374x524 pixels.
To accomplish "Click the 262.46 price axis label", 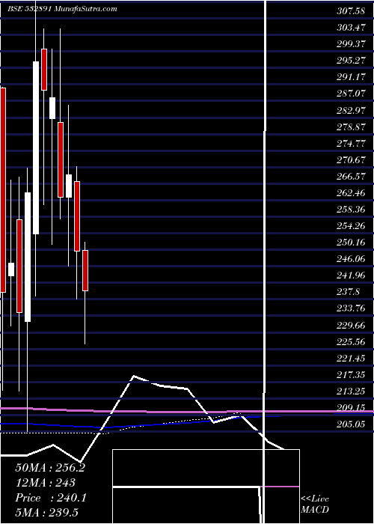I will (x=350, y=193).
